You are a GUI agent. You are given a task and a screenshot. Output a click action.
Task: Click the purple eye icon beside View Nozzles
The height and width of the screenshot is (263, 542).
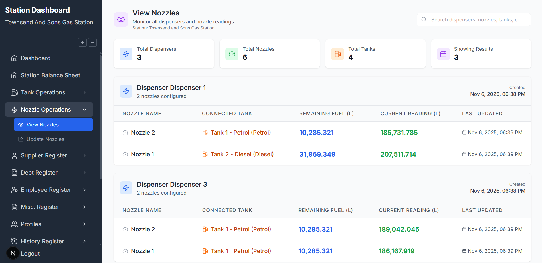pyautogui.click(x=121, y=19)
